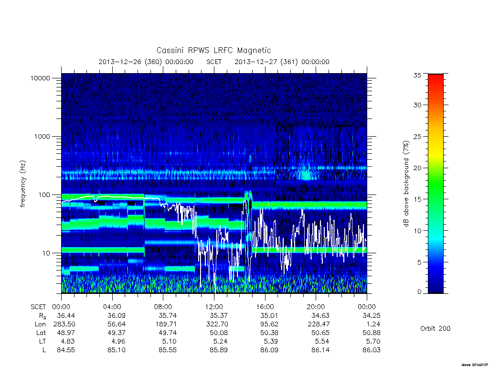Click the 100 frequency tick label
Screen dimensions: 489x367
coord(44,195)
